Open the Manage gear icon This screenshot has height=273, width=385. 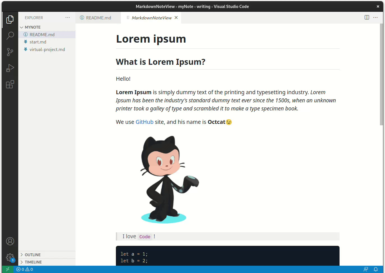coord(10,258)
